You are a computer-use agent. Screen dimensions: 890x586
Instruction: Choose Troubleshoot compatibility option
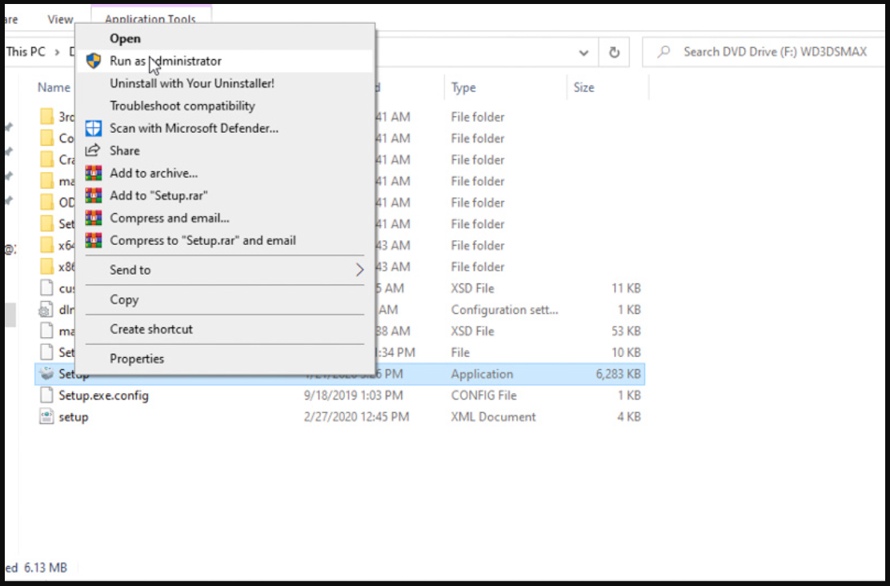click(182, 106)
